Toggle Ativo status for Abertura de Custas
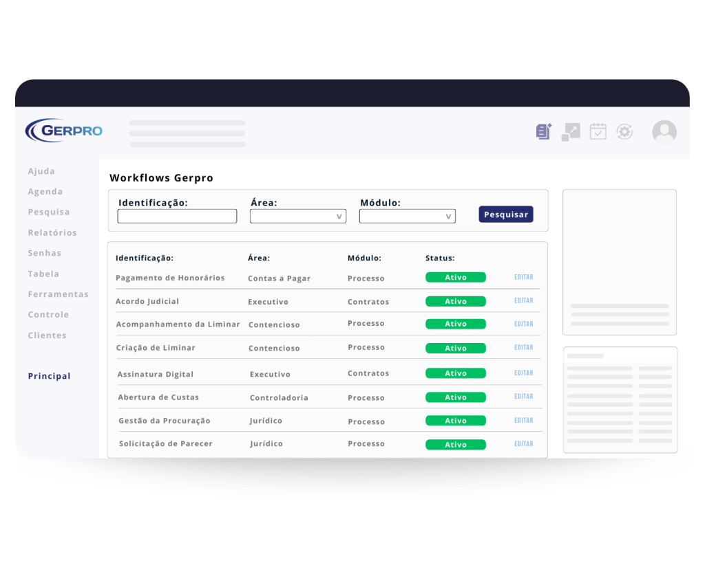This screenshot has height=563, width=705. coord(455,397)
